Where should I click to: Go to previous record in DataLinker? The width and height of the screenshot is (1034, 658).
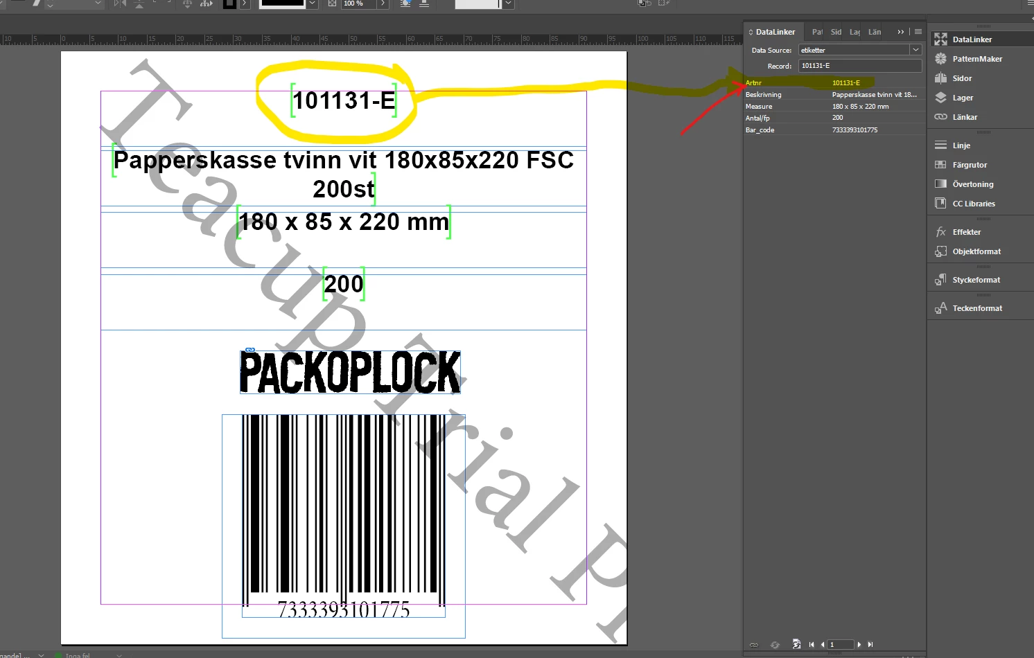pos(823,645)
